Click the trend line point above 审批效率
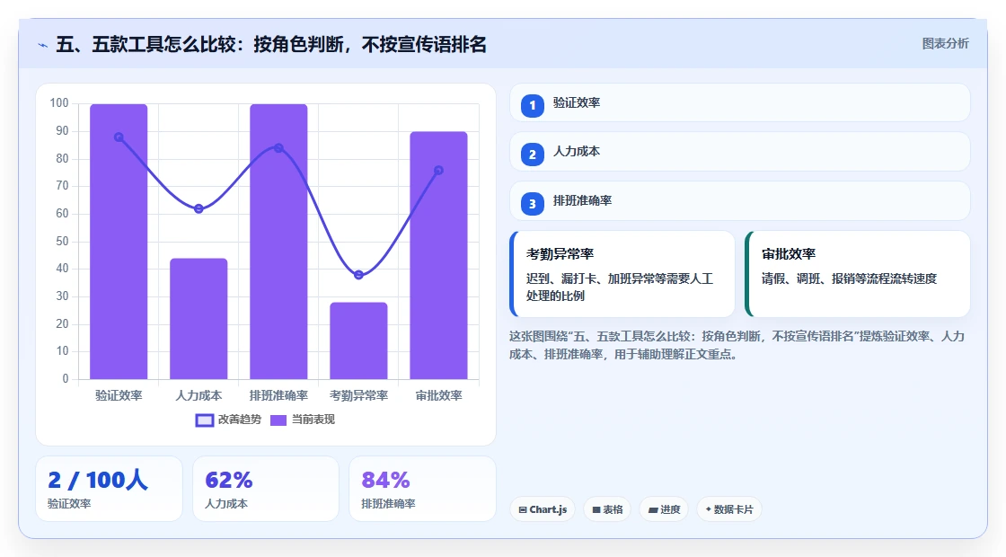Viewport: 1006px width, 557px height. click(x=439, y=170)
